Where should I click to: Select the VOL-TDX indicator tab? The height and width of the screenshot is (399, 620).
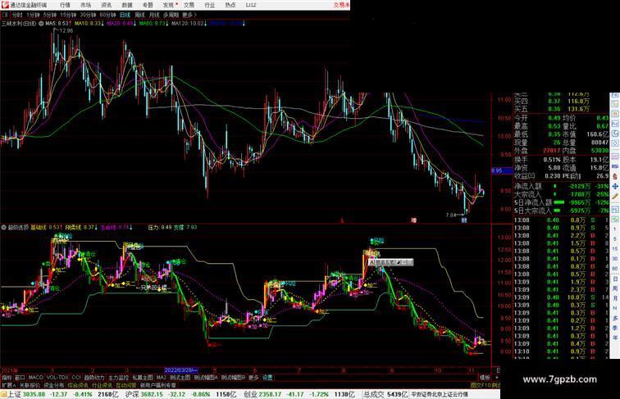tap(57, 378)
